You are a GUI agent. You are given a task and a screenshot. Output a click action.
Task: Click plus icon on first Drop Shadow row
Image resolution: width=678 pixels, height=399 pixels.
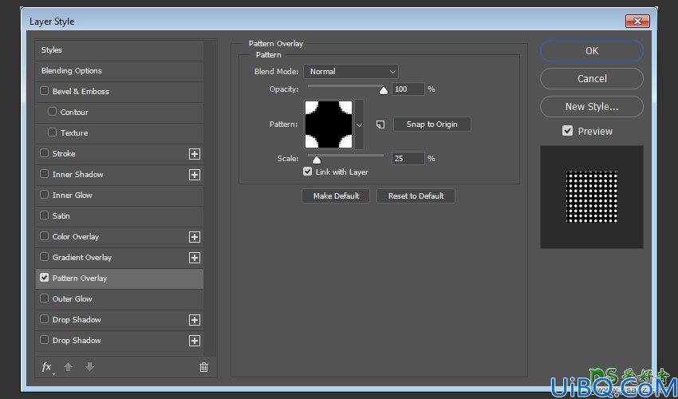[195, 320]
